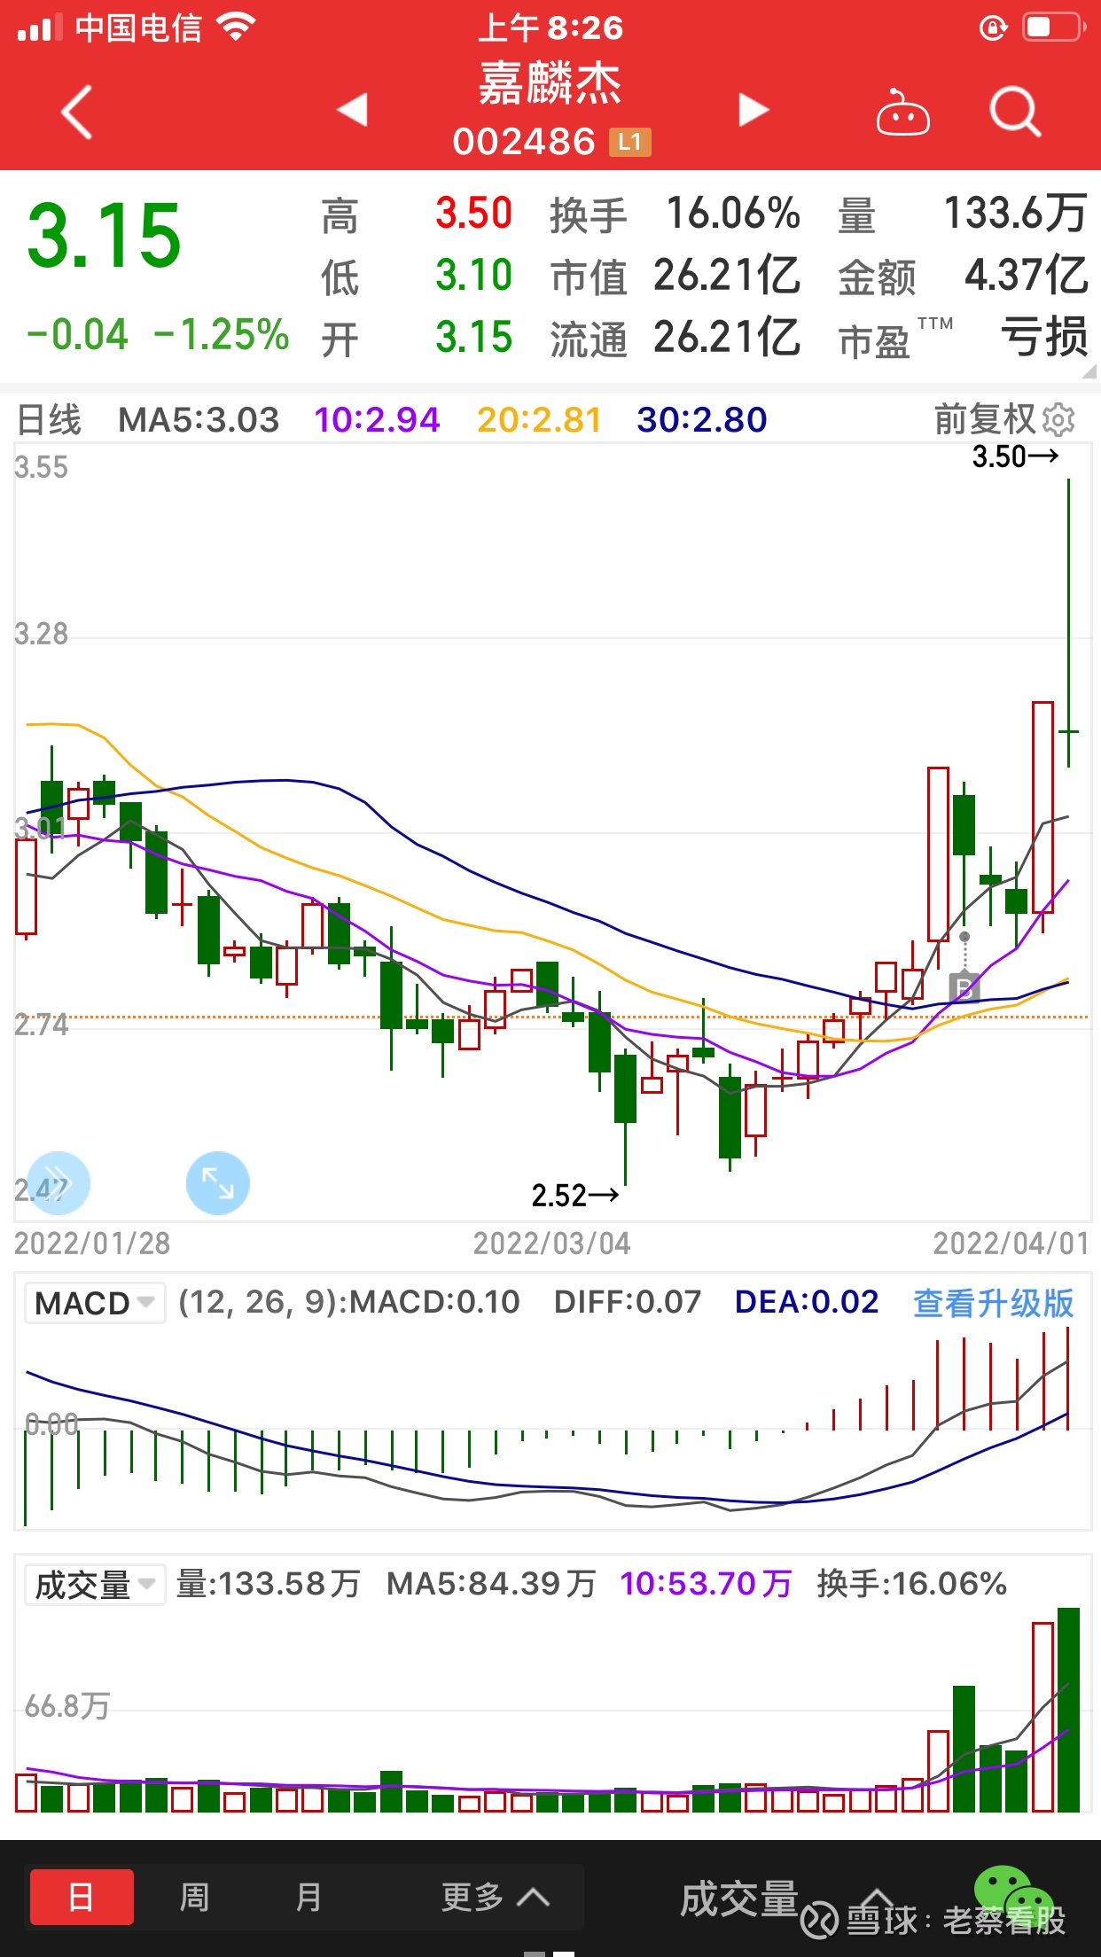Tap the B buy marker on chart
1101x1957 pixels.
pos(964,986)
